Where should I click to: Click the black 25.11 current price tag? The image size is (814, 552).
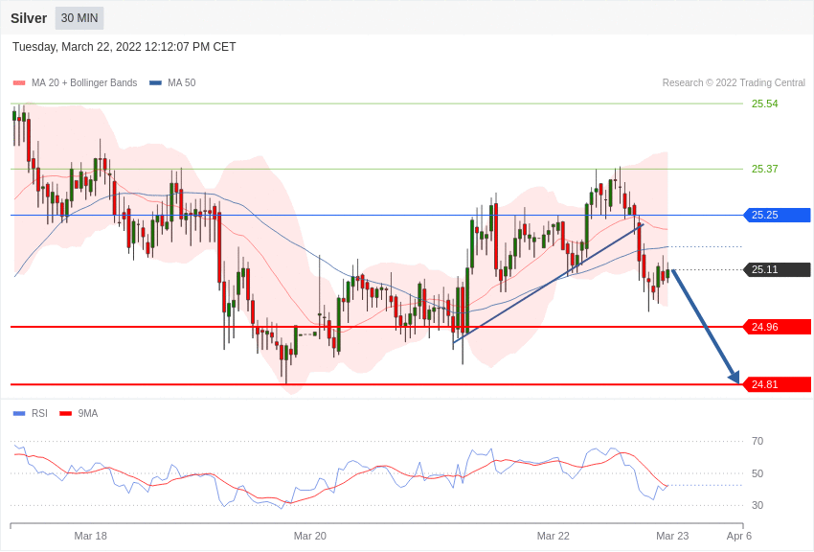click(x=778, y=269)
